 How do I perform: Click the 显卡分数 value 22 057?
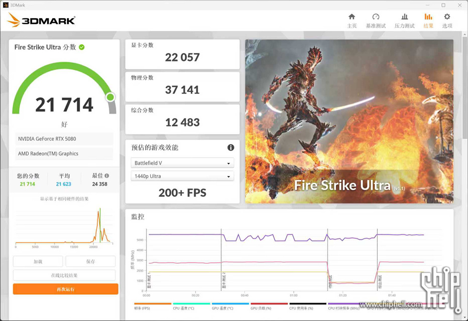pos(182,57)
